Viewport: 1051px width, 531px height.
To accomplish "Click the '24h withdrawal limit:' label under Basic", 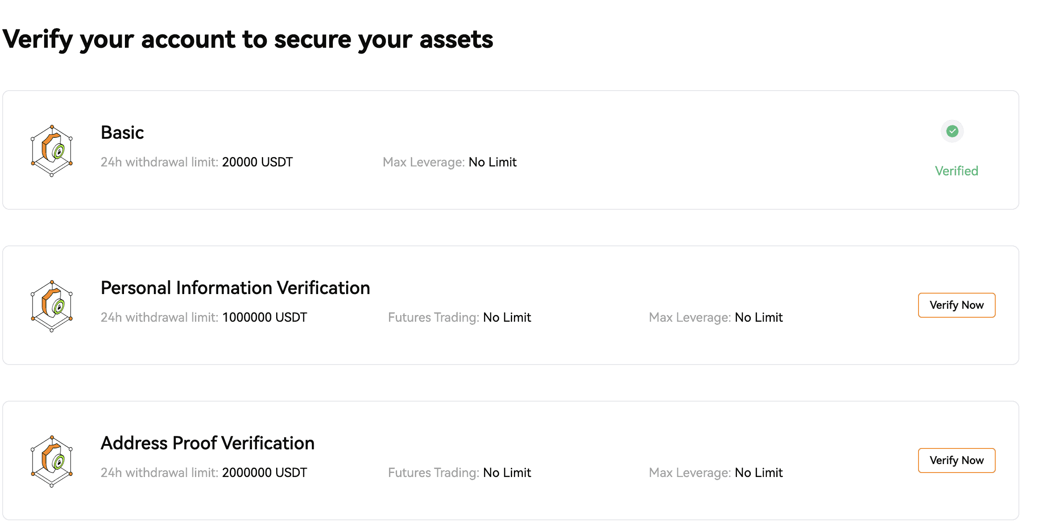I will (x=159, y=162).
